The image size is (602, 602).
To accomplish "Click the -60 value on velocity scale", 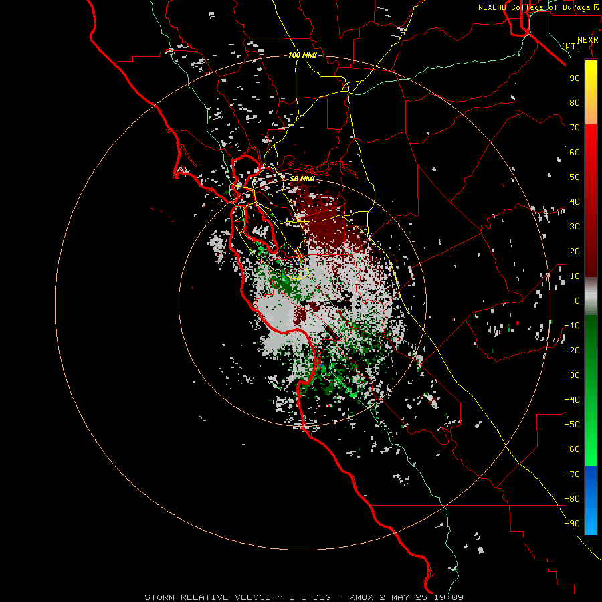I will 572,449.
